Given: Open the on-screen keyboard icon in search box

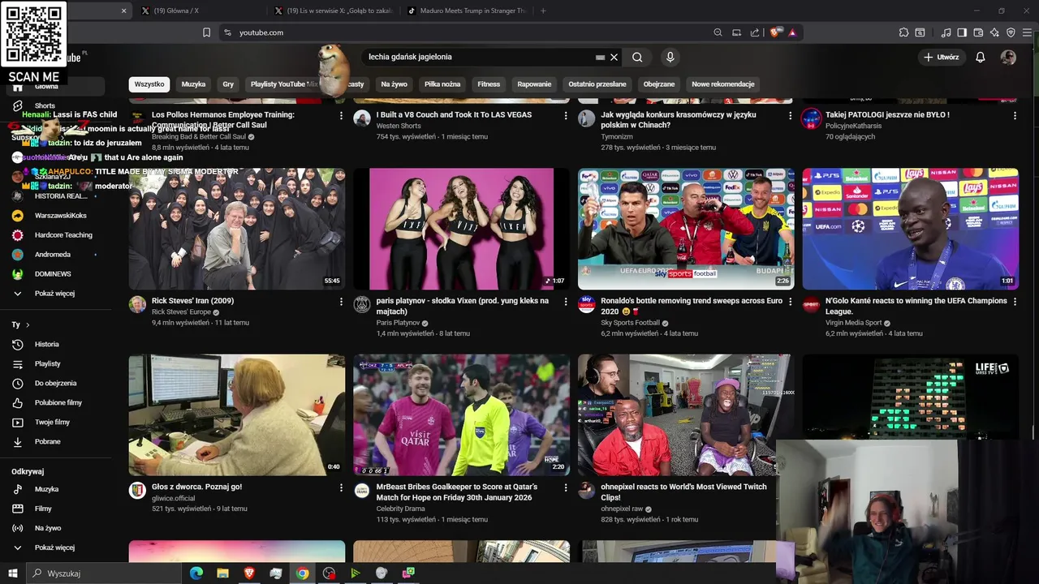Looking at the screenshot, I should coord(600,58).
